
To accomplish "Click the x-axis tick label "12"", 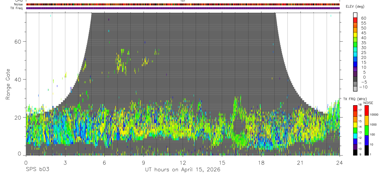I will pos(183,163).
